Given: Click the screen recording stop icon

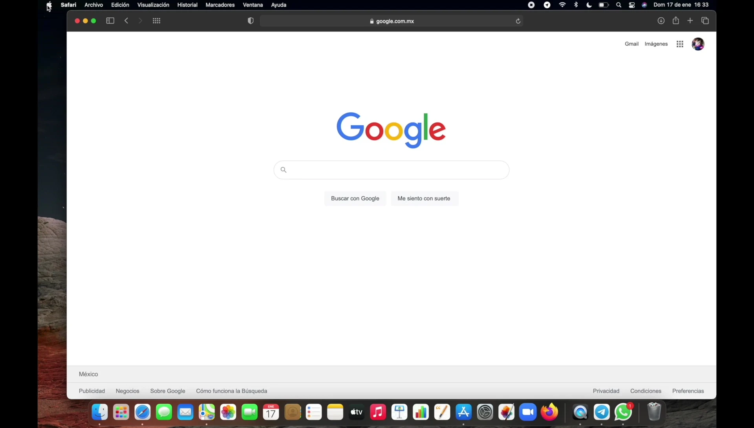Looking at the screenshot, I should pos(531,5).
